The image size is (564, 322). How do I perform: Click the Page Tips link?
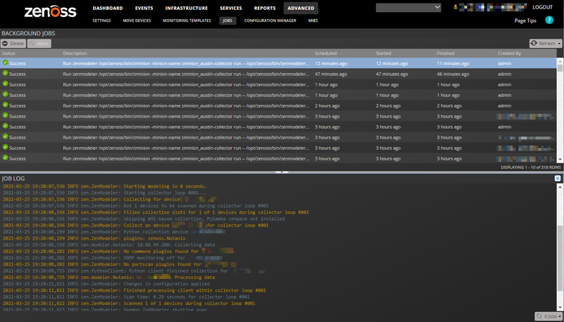click(525, 20)
